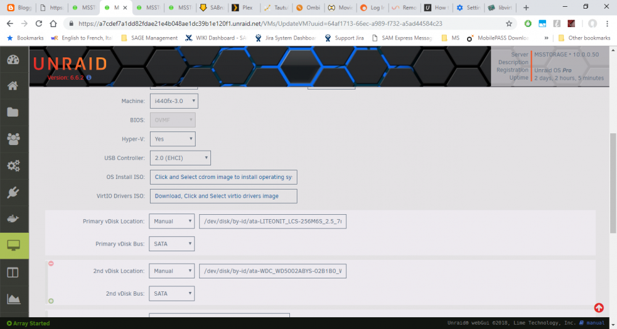This screenshot has width=617, height=329.
Task: Click the red back-to-top arrow icon
Action: point(599,308)
